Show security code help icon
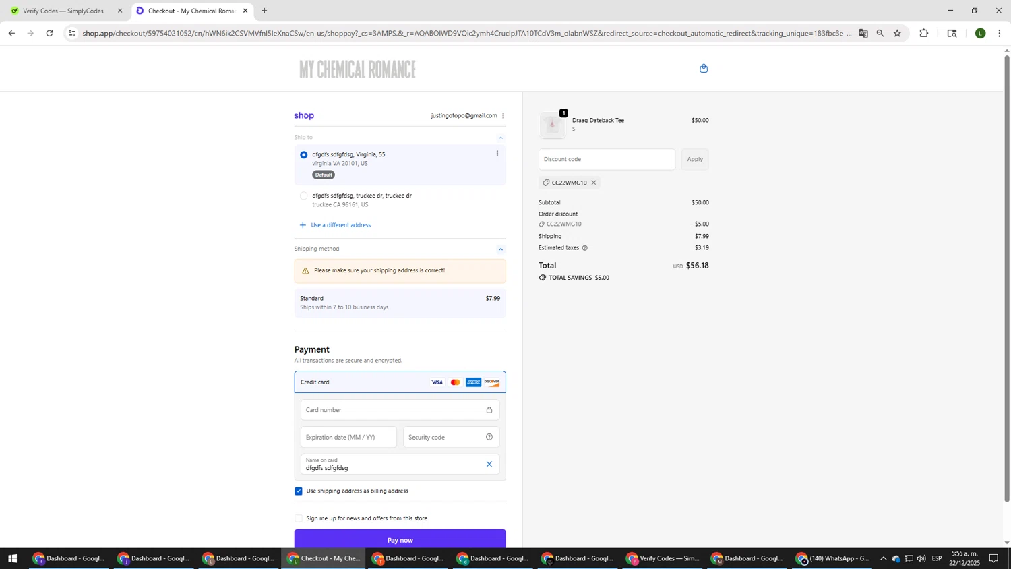 click(x=489, y=437)
